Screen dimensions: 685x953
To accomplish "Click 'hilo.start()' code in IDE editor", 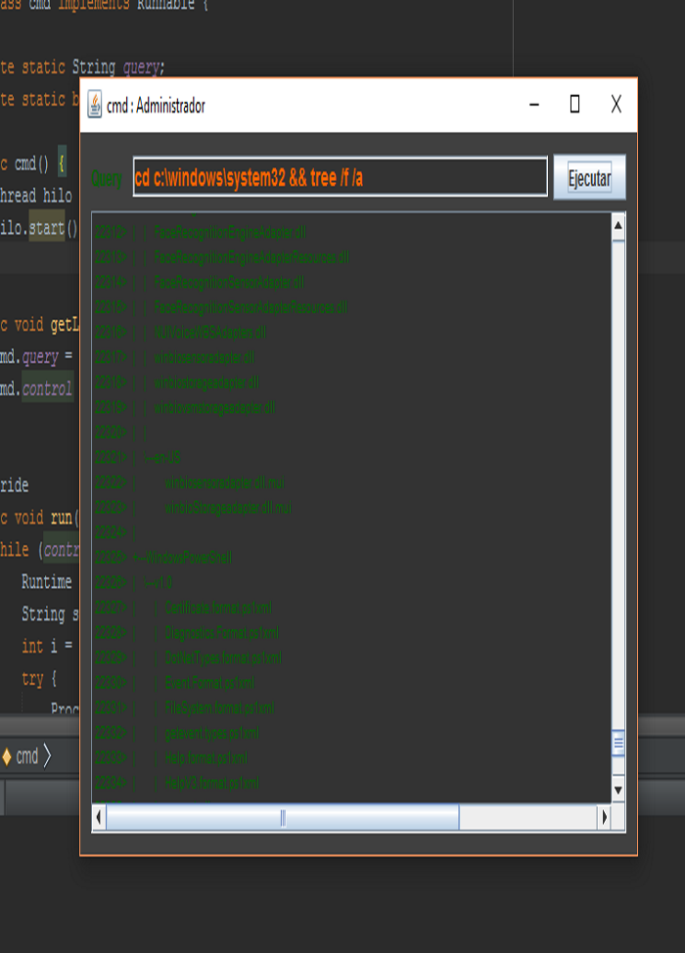I will (x=39, y=228).
